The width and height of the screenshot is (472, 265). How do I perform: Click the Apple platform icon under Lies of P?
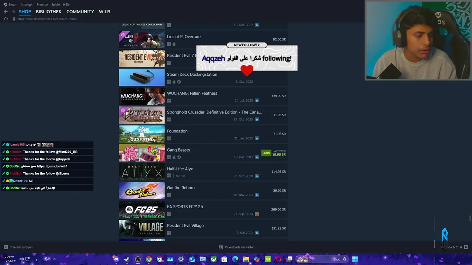click(174, 44)
